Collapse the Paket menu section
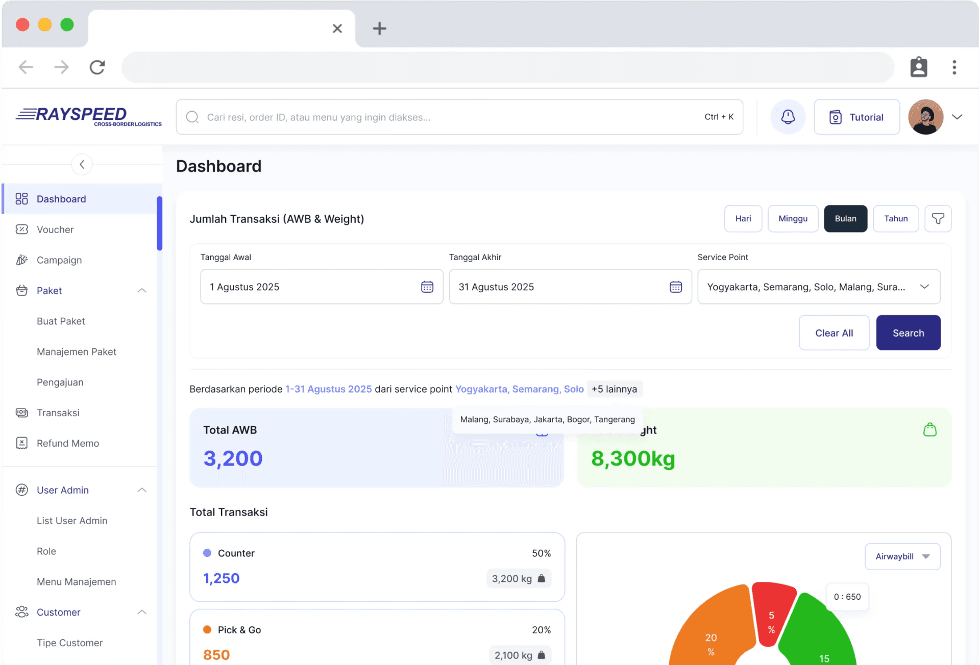Image resolution: width=980 pixels, height=665 pixels. pyautogui.click(x=142, y=291)
